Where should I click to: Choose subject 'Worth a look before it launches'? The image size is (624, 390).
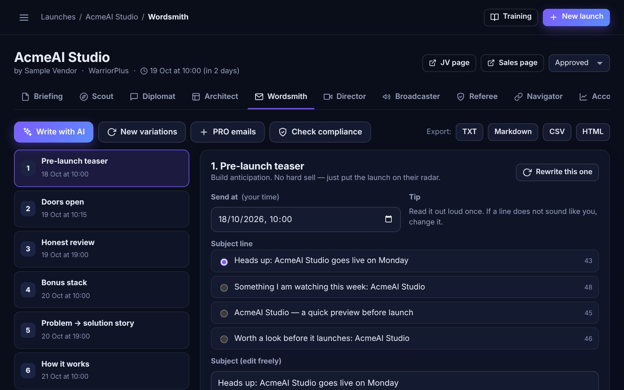[404, 339]
